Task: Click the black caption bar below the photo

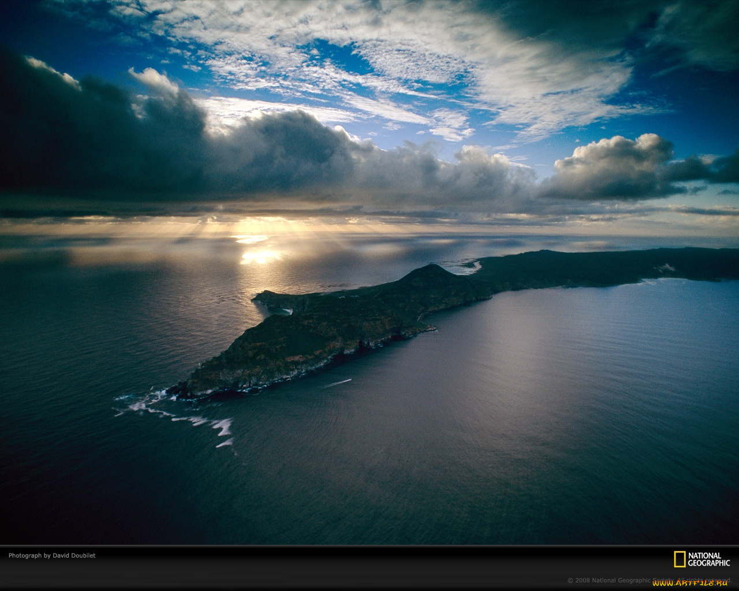Action: tap(369, 568)
